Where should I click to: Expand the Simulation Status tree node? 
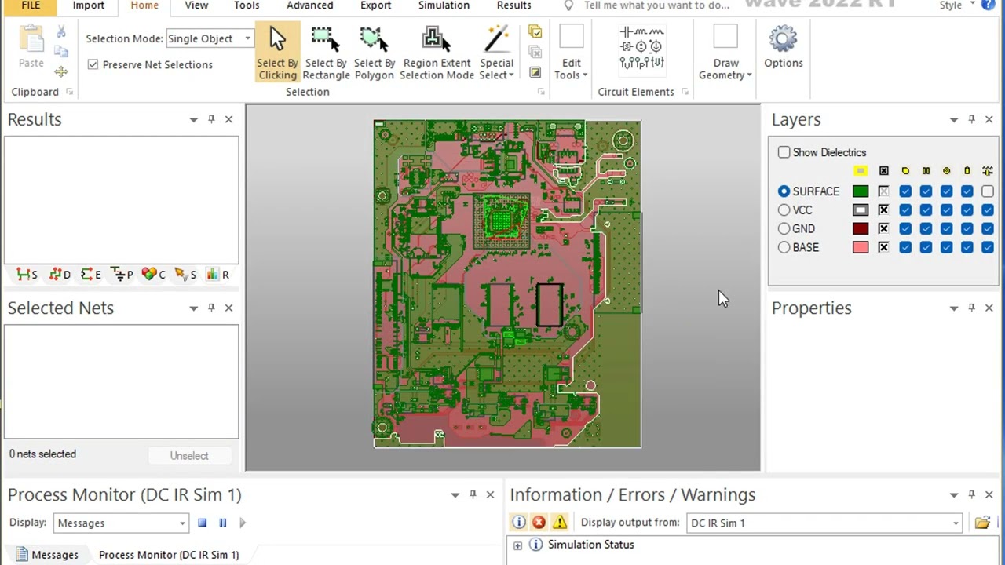coord(517,545)
